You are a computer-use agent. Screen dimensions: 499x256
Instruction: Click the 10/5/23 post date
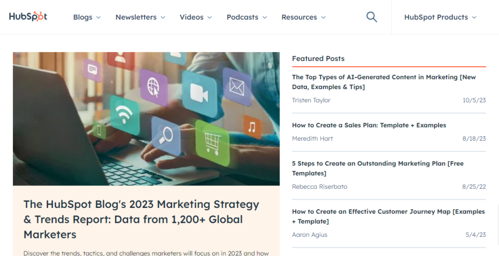[x=474, y=101]
